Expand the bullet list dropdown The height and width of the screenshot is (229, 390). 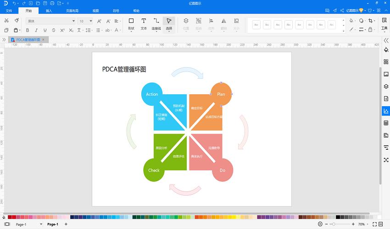tap(102, 30)
